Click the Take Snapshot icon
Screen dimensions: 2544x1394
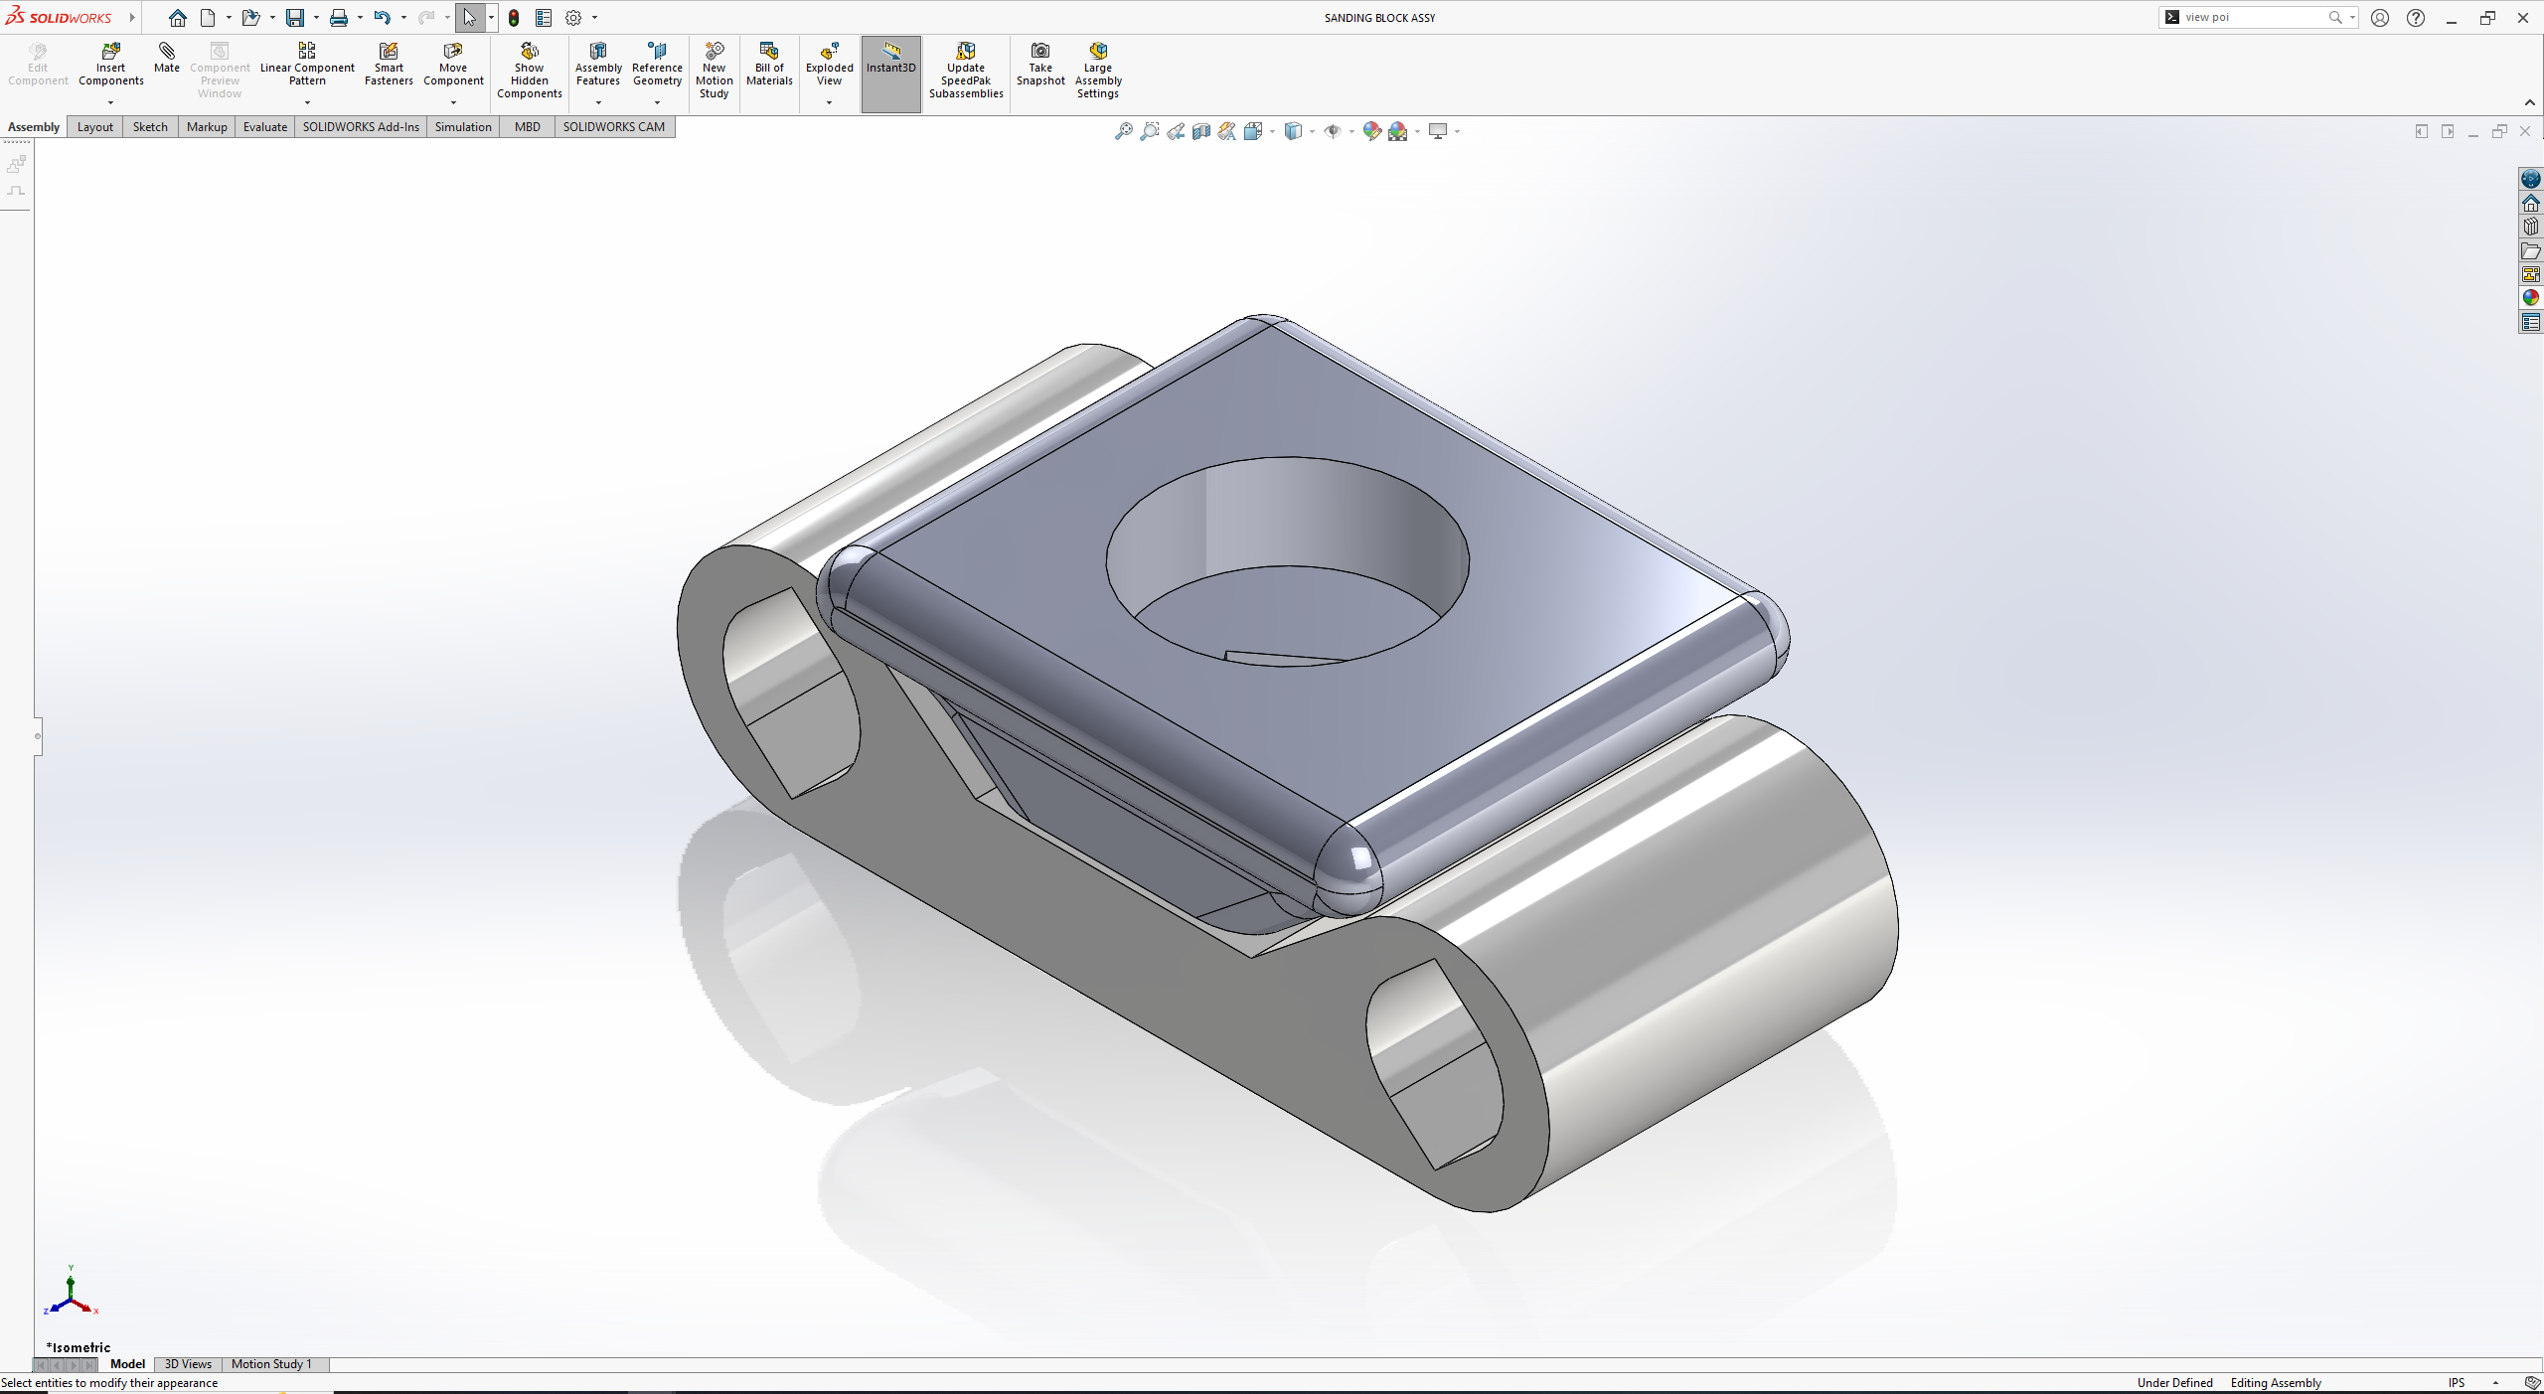click(x=1039, y=65)
